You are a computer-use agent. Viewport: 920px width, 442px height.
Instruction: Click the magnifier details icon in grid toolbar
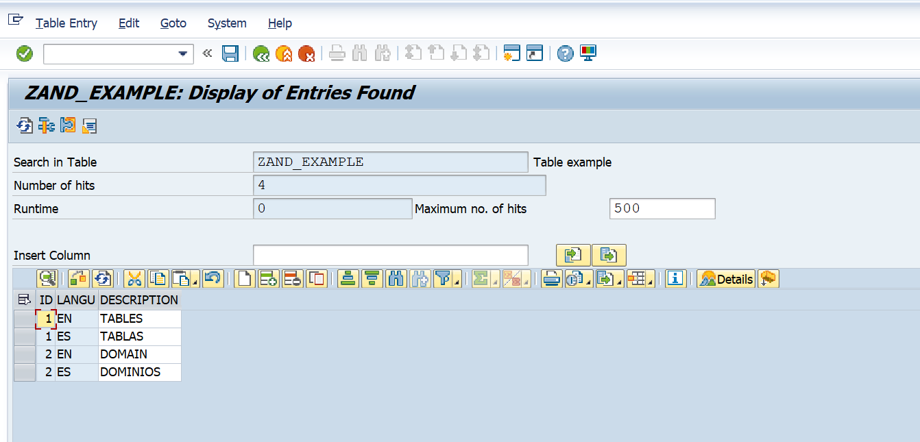(x=47, y=278)
